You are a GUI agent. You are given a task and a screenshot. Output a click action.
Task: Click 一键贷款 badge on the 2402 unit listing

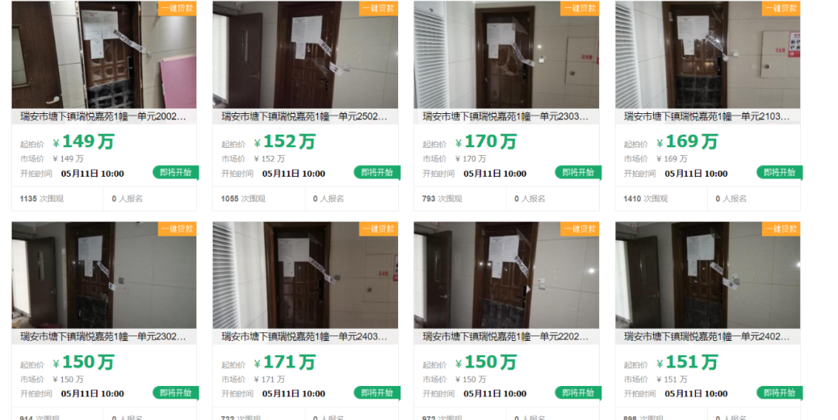pos(781,229)
